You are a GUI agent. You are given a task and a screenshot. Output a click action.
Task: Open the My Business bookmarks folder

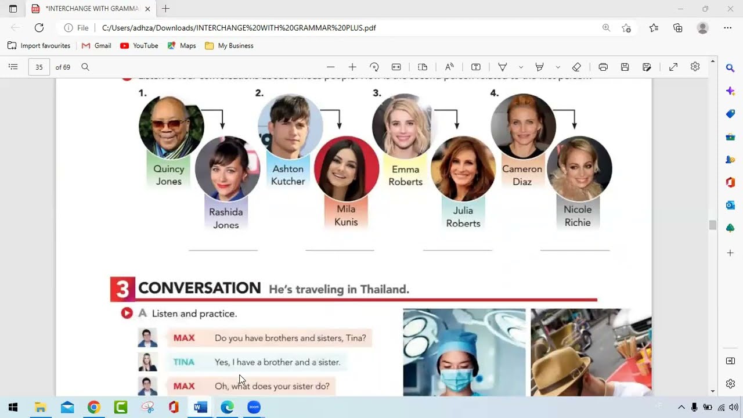(x=229, y=46)
